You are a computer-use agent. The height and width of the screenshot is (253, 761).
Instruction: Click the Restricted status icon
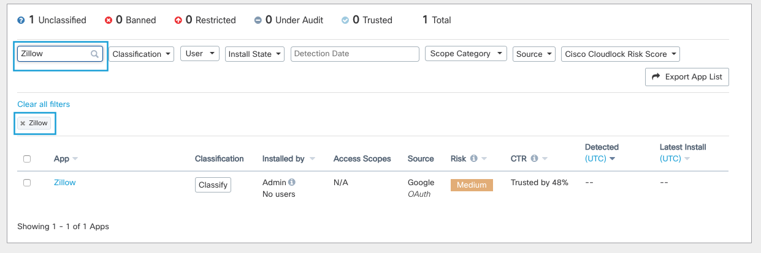(178, 20)
